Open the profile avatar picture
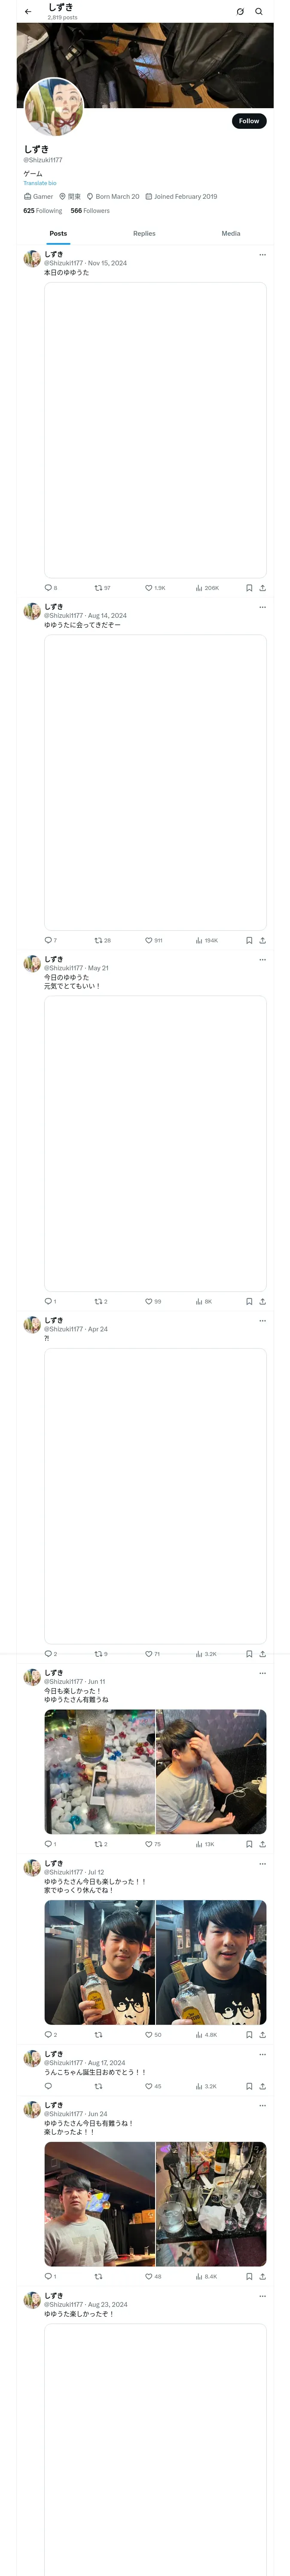This screenshot has height=2576, width=290. pos(54,107)
